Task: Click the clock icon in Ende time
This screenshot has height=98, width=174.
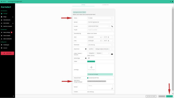Action: click(108, 41)
